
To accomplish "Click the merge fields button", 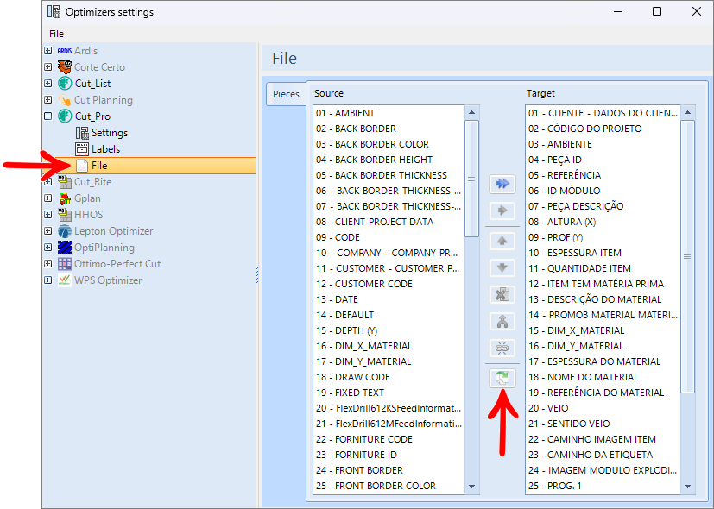I will point(502,322).
